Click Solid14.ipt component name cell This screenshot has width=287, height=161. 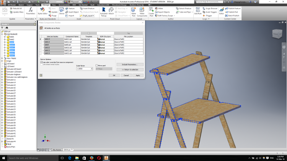pyautogui.click(x=72, y=39)
